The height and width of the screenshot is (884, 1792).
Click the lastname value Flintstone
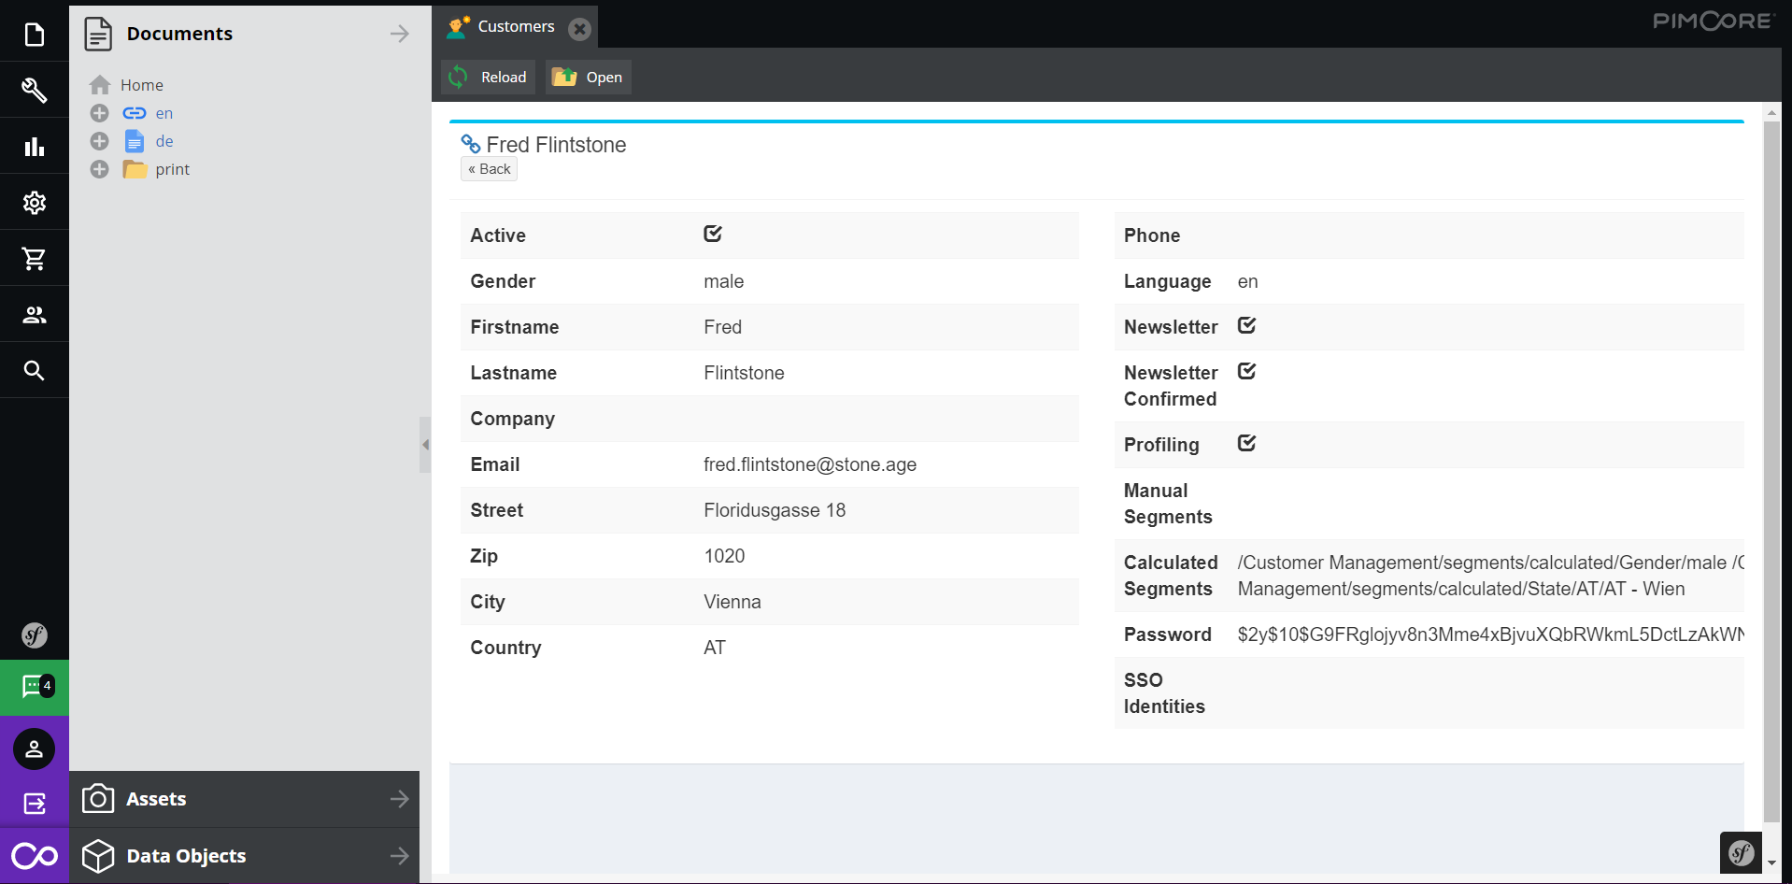(x=744, y=373)
